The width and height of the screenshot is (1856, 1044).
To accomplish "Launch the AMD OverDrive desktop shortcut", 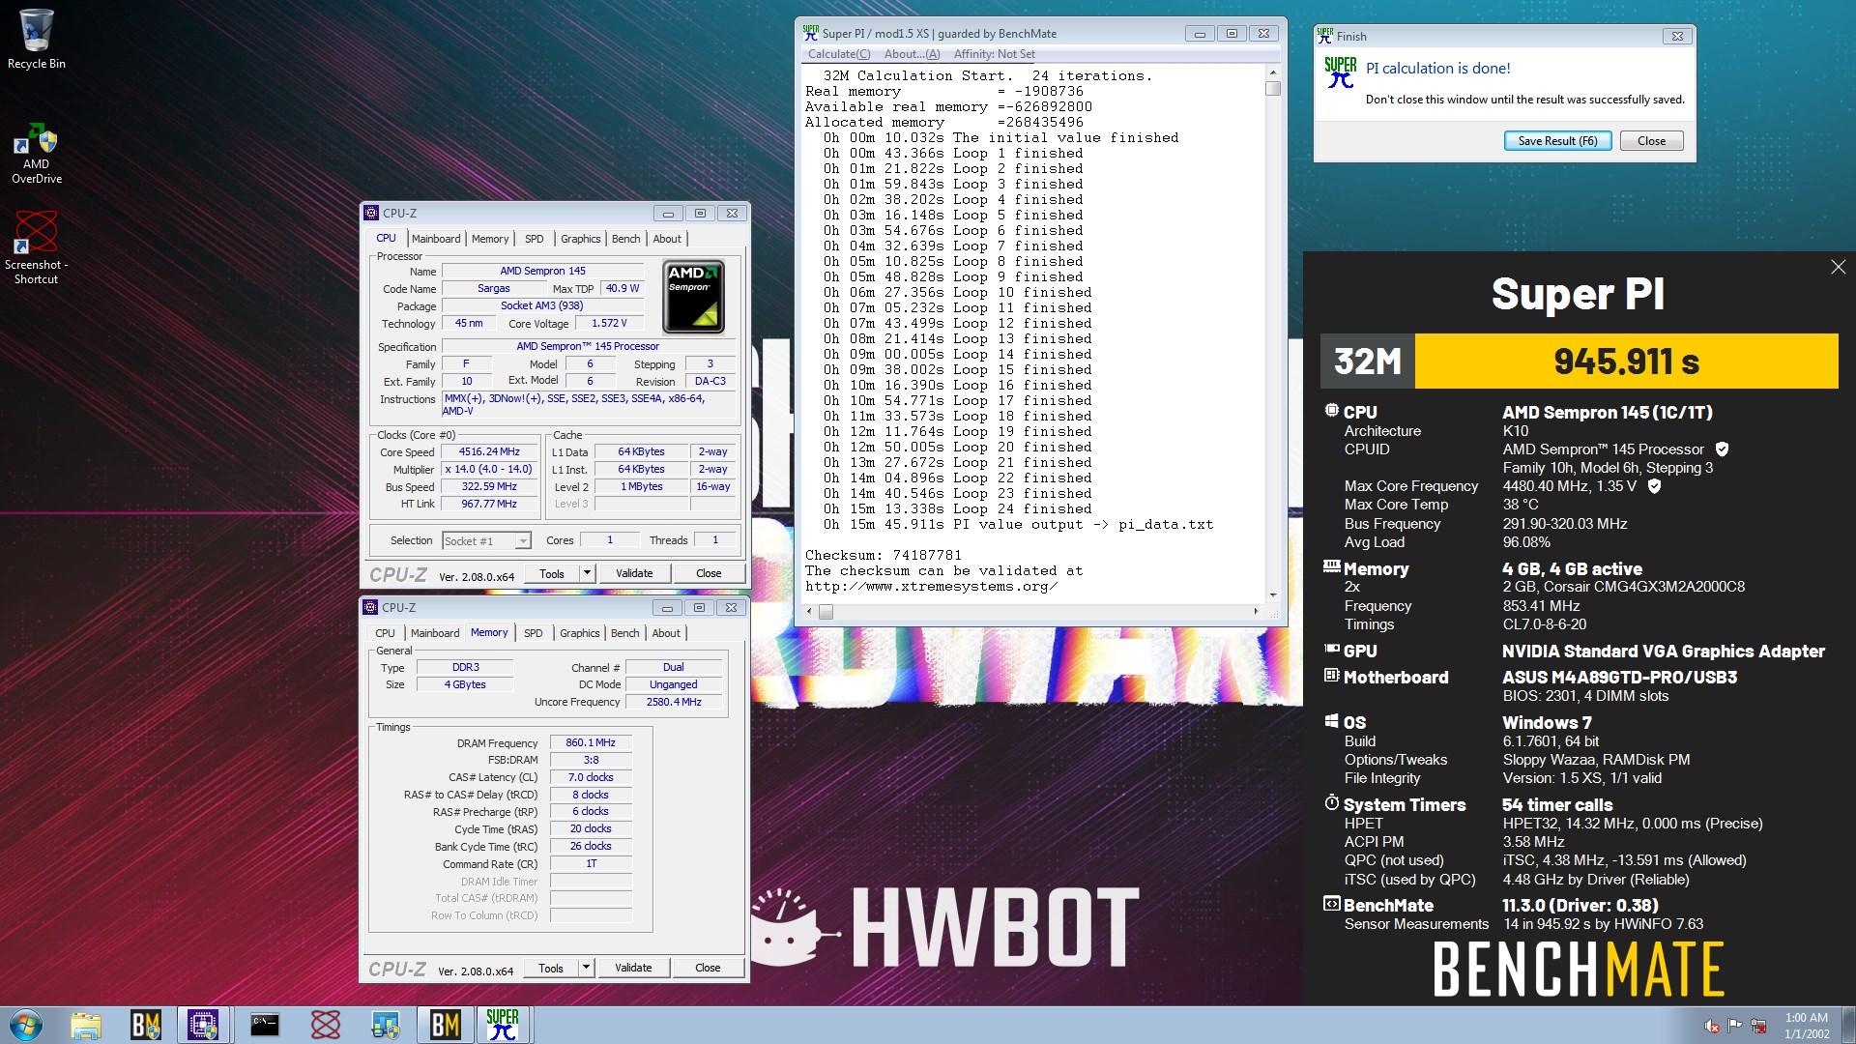I will tap(36, 153).
